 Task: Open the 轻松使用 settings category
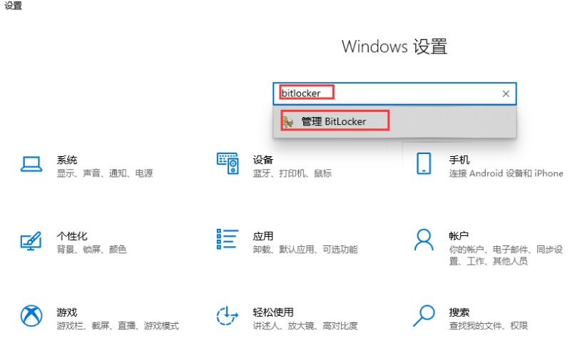point(273,312)
